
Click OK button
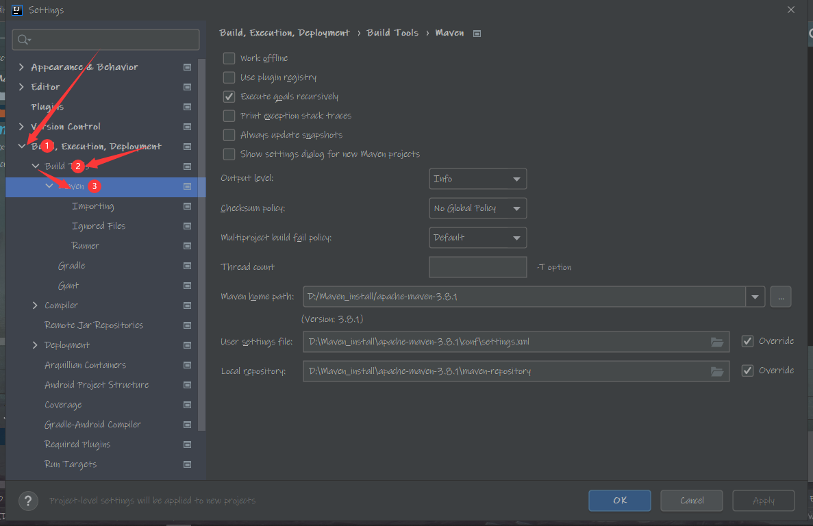point(620,501)
